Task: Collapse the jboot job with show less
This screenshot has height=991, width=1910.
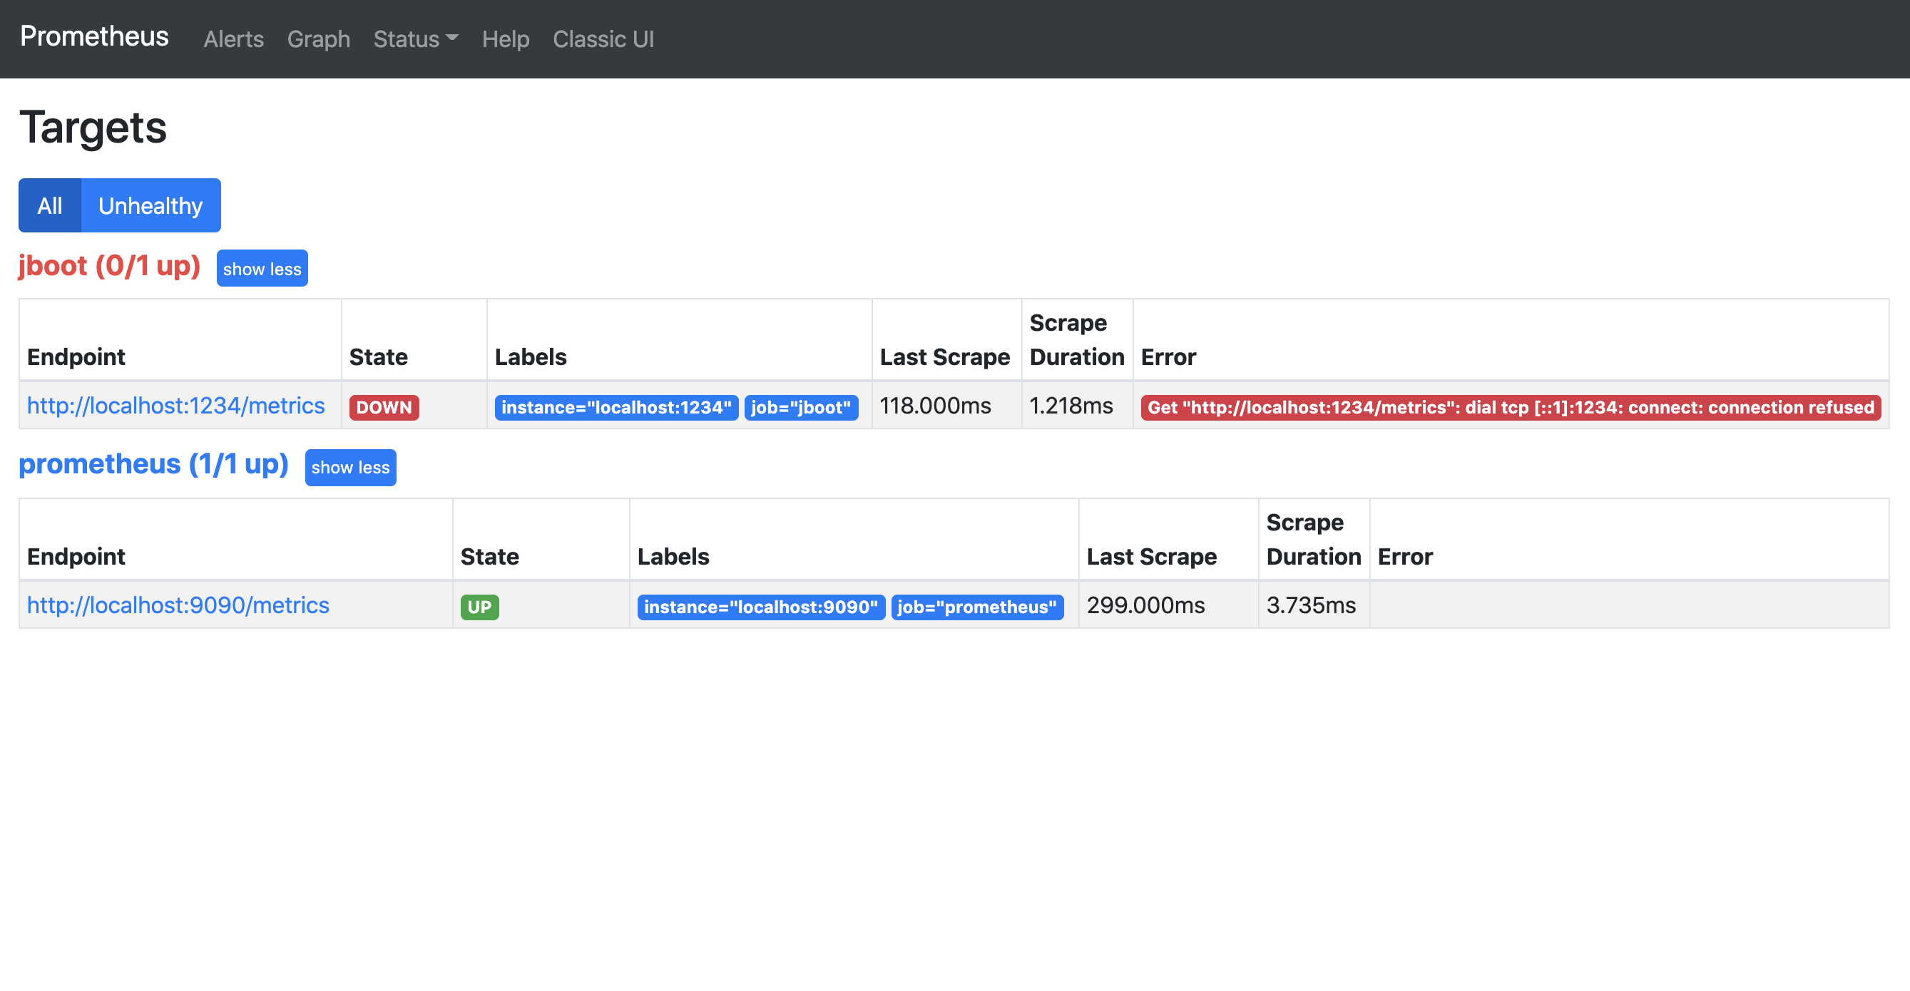Action: point(262,268)
